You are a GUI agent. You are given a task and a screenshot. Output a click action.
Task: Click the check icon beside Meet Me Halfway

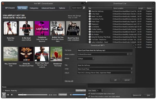[90, 11]
